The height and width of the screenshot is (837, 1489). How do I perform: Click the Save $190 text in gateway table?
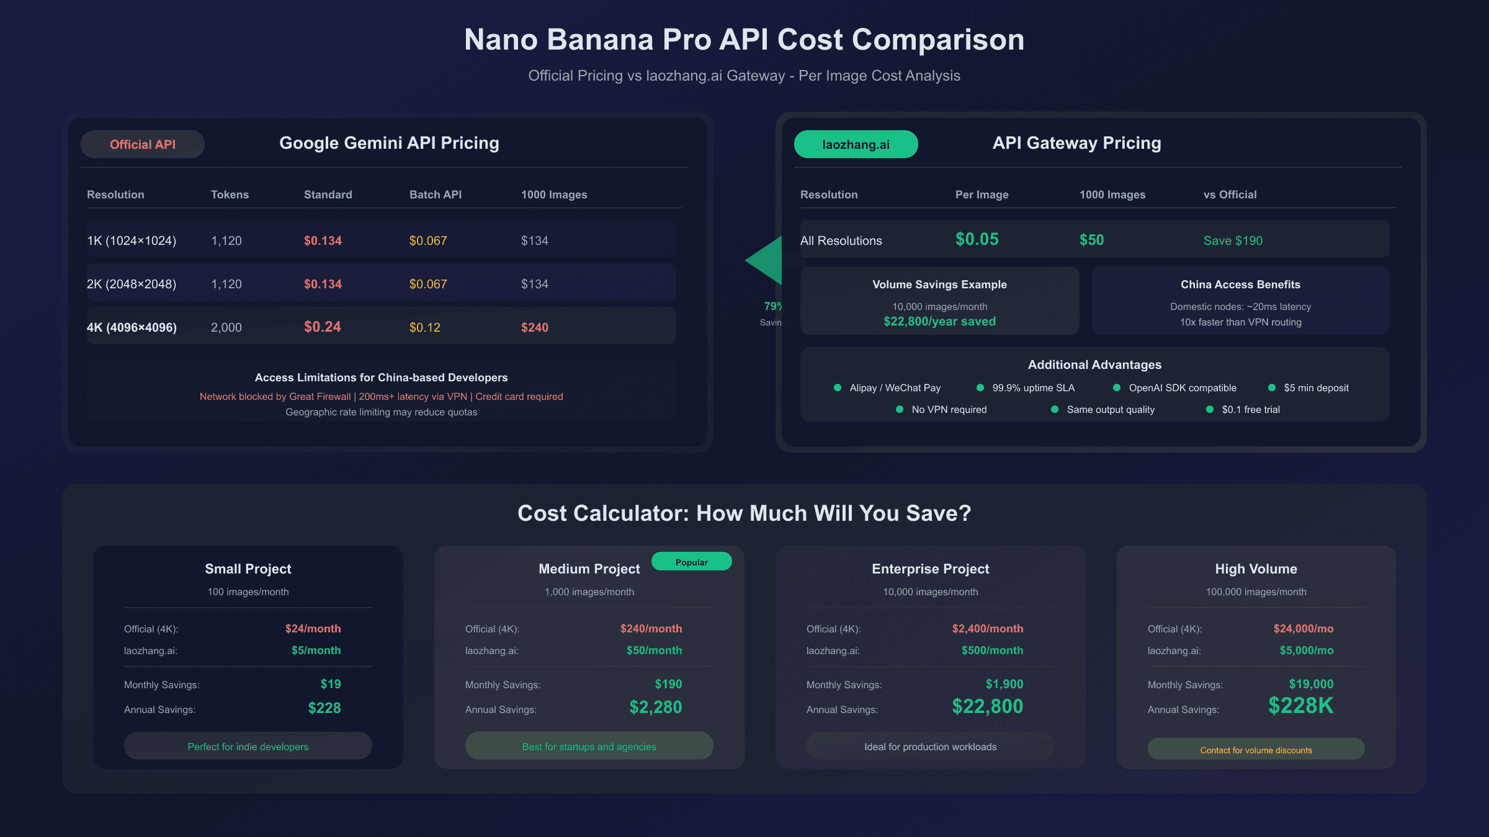(1233, 241)
